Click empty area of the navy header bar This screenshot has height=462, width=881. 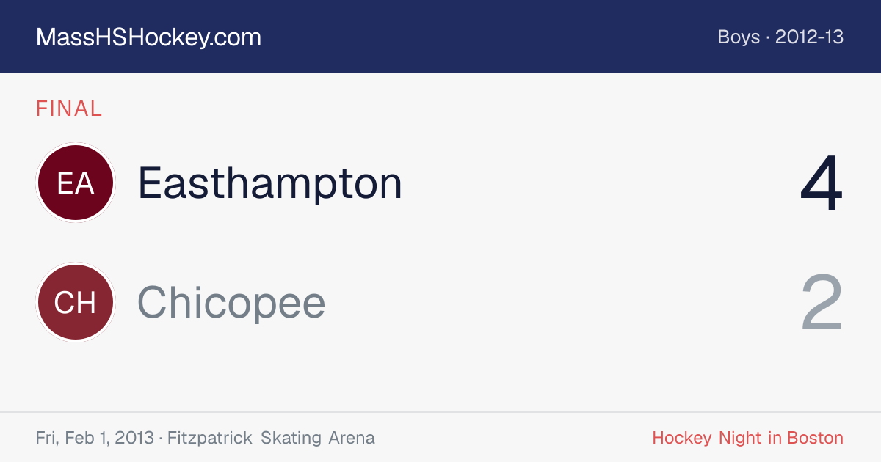coord(485,37)
